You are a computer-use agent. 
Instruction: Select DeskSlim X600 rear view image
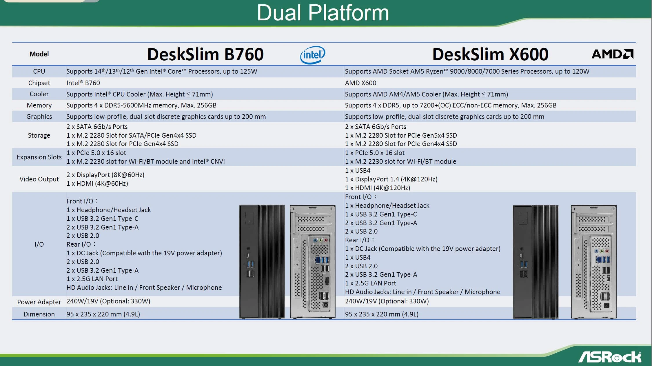tap(594, 262)
